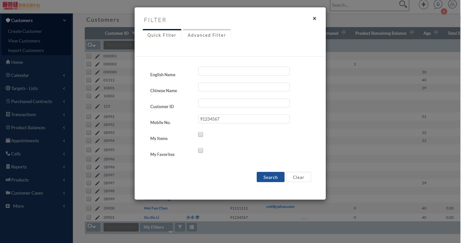Viewport: 461px width, 243px height.
Task: Open Create Customer in sidebar
Action: click(x=25, y=31)
